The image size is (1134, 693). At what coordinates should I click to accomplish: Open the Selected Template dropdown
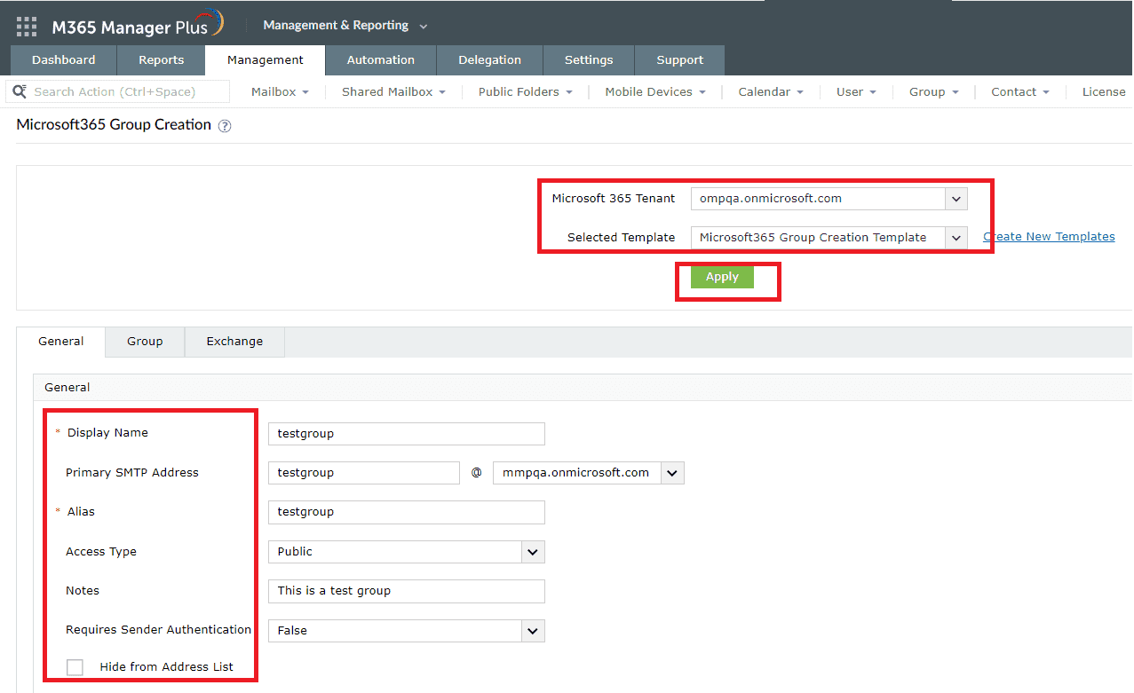(956, 237)
